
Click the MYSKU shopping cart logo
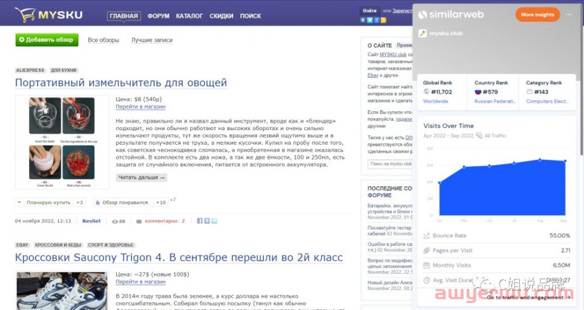click(x=48, y=15)
